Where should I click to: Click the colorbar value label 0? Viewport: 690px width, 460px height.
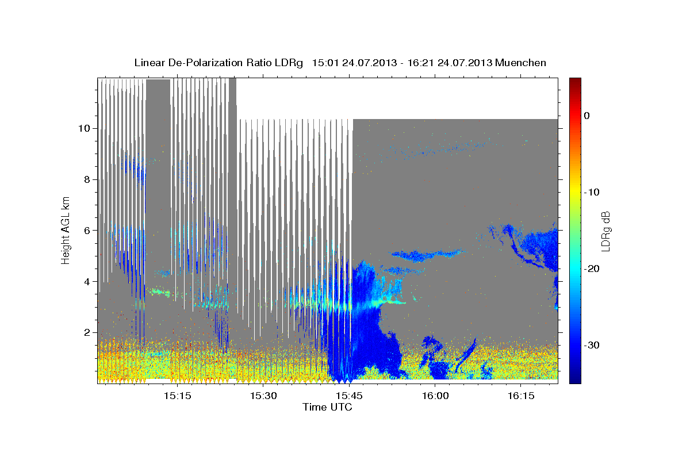coord(586,116)
